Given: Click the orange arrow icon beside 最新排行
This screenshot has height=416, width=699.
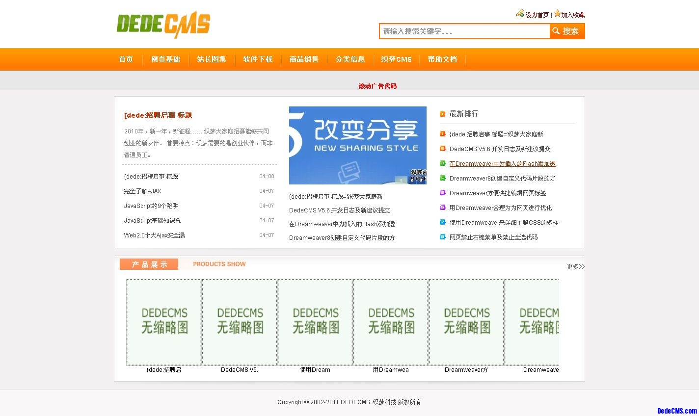Looking at the screenshot, I should 442,114.
